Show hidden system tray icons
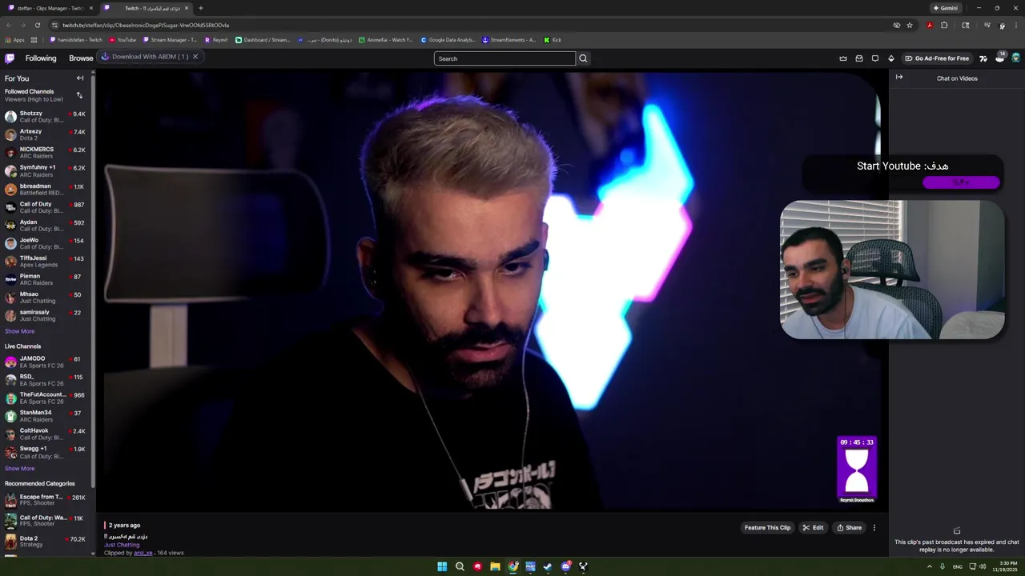This screenshot has height=576, width=1025. click(930, 566)
